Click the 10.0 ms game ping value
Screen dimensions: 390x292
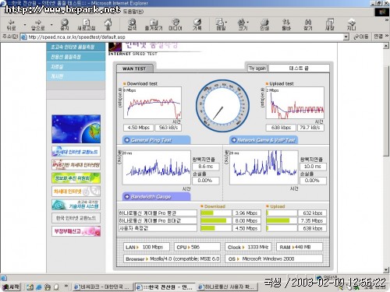tap(313, 167)
